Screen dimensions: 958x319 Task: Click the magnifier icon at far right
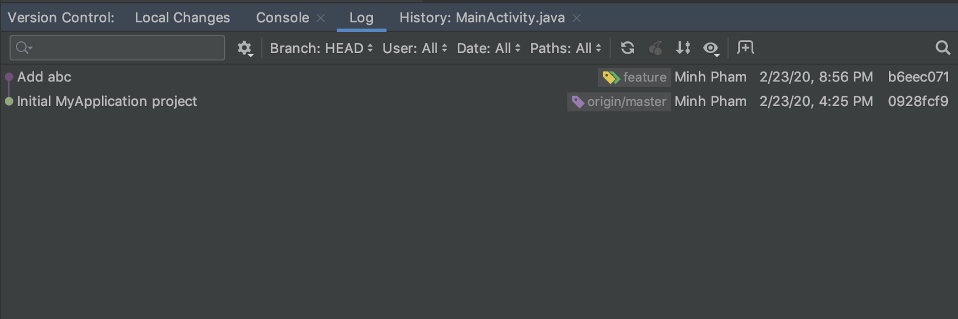pos(942,48)
